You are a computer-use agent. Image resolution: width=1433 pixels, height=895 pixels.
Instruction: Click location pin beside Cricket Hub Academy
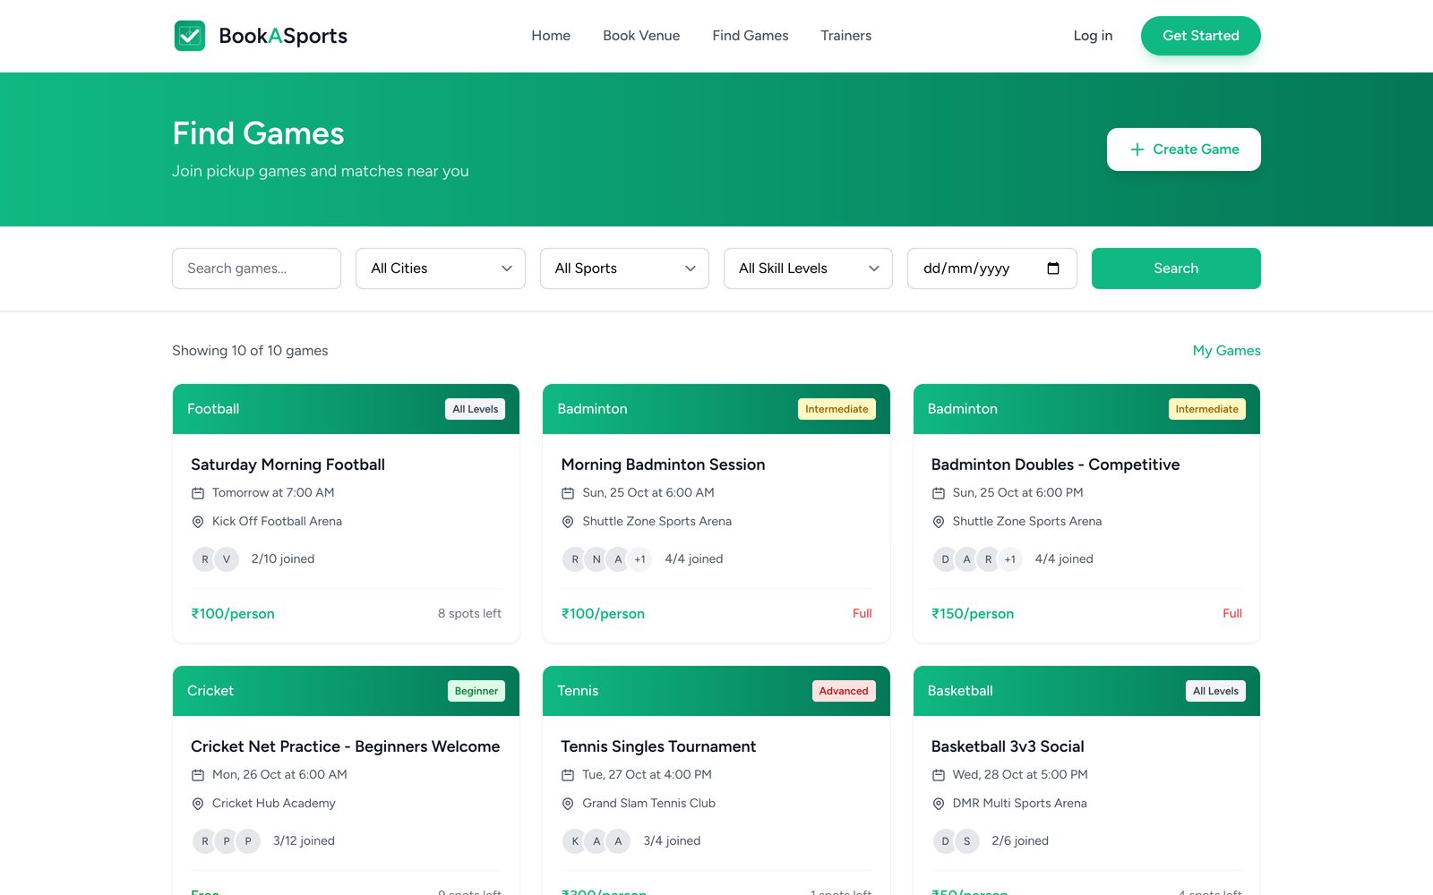click(198, 804)
